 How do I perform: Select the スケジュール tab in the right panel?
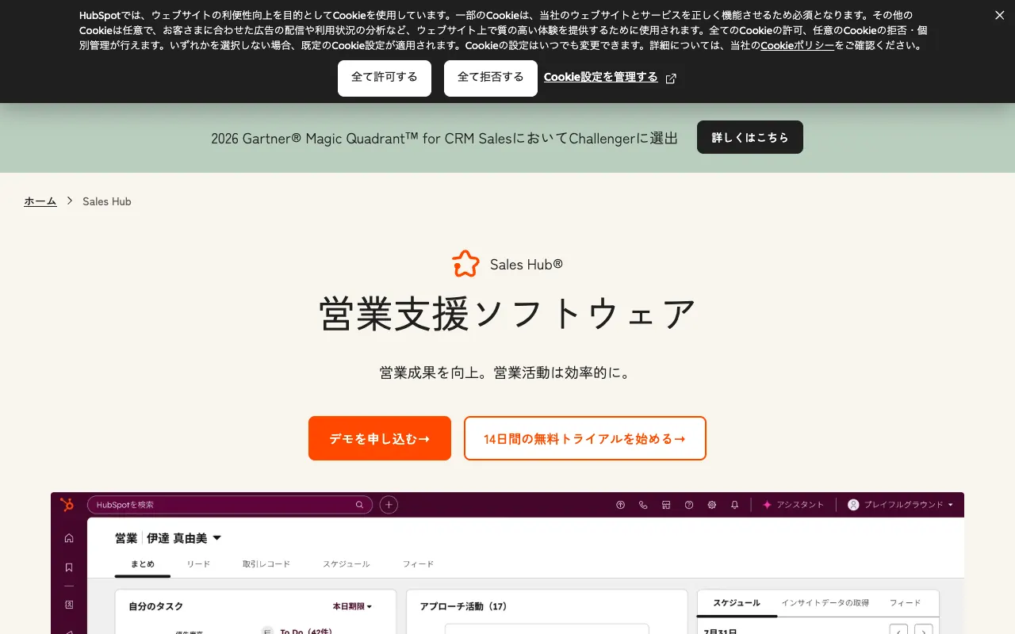[737, 603]
